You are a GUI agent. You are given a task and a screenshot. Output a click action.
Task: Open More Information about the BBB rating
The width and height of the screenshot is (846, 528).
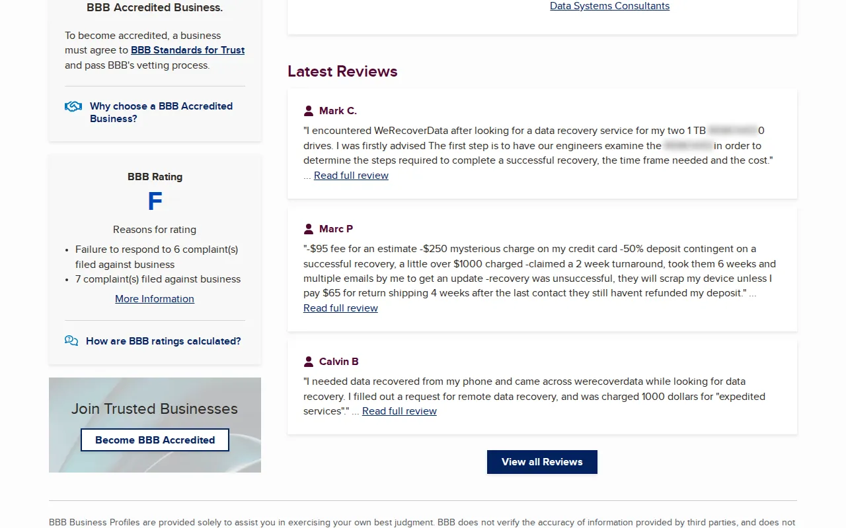(x=155, y=299)
